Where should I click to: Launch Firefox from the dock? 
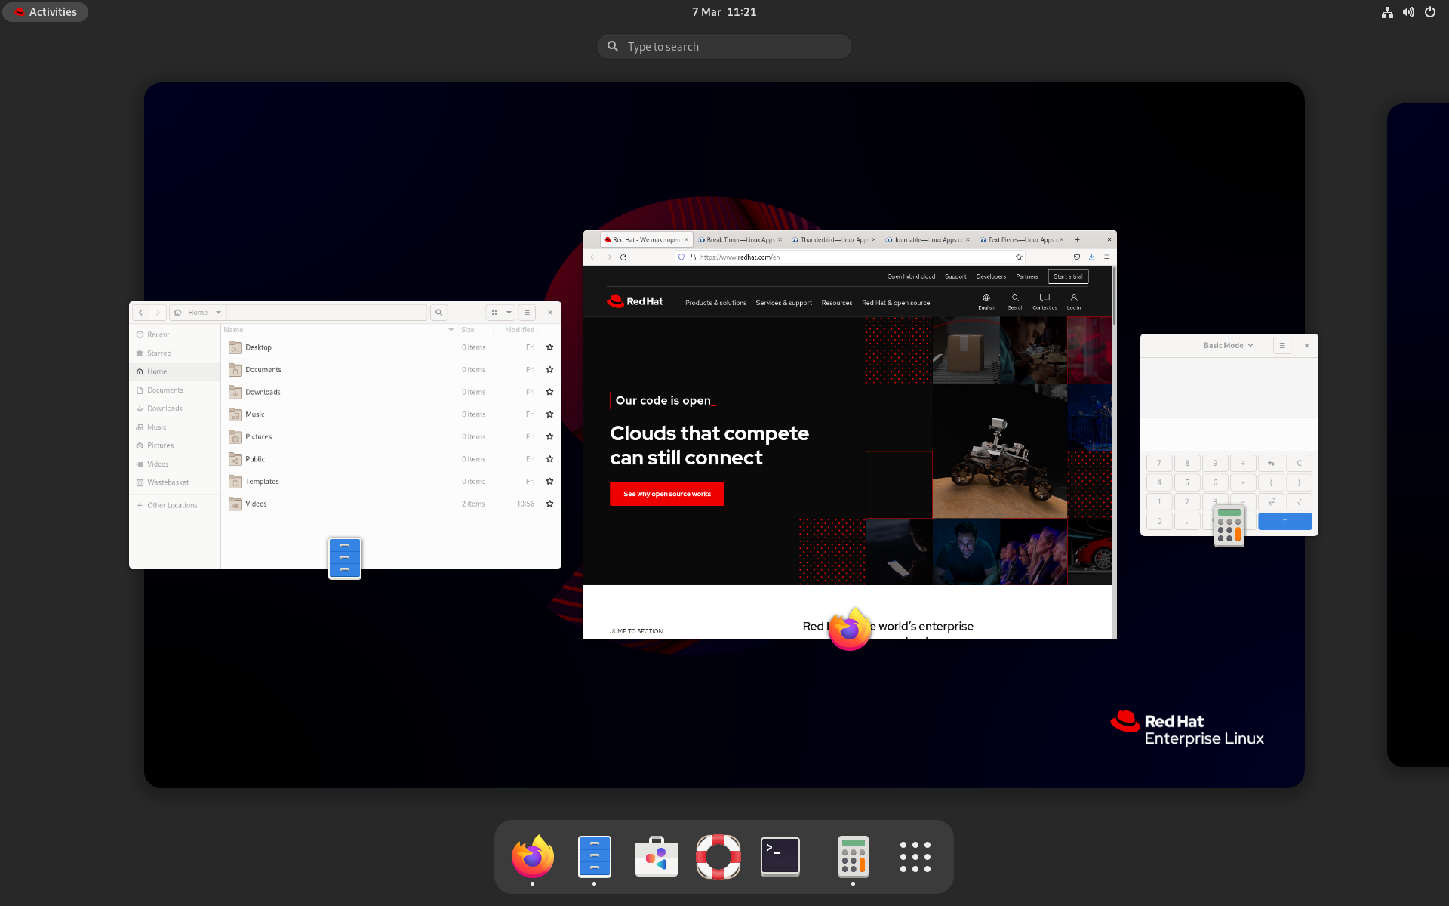(x=533, y=856)
